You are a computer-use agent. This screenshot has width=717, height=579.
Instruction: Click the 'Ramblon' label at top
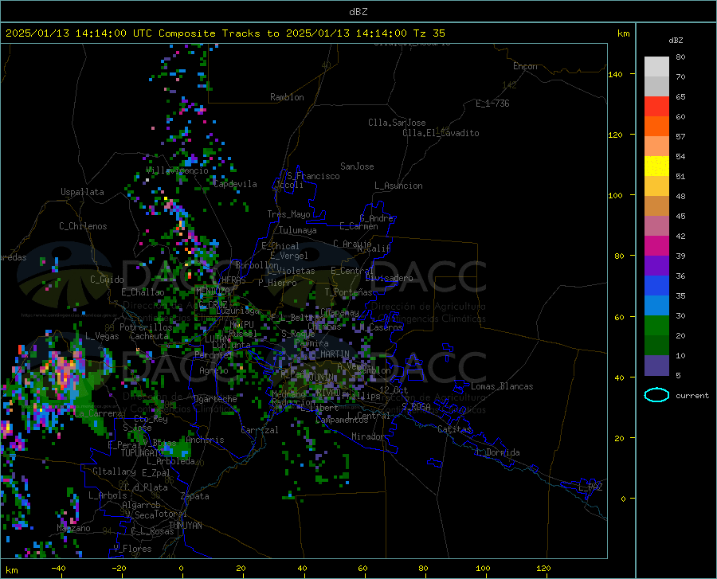(x=287, y=97)
